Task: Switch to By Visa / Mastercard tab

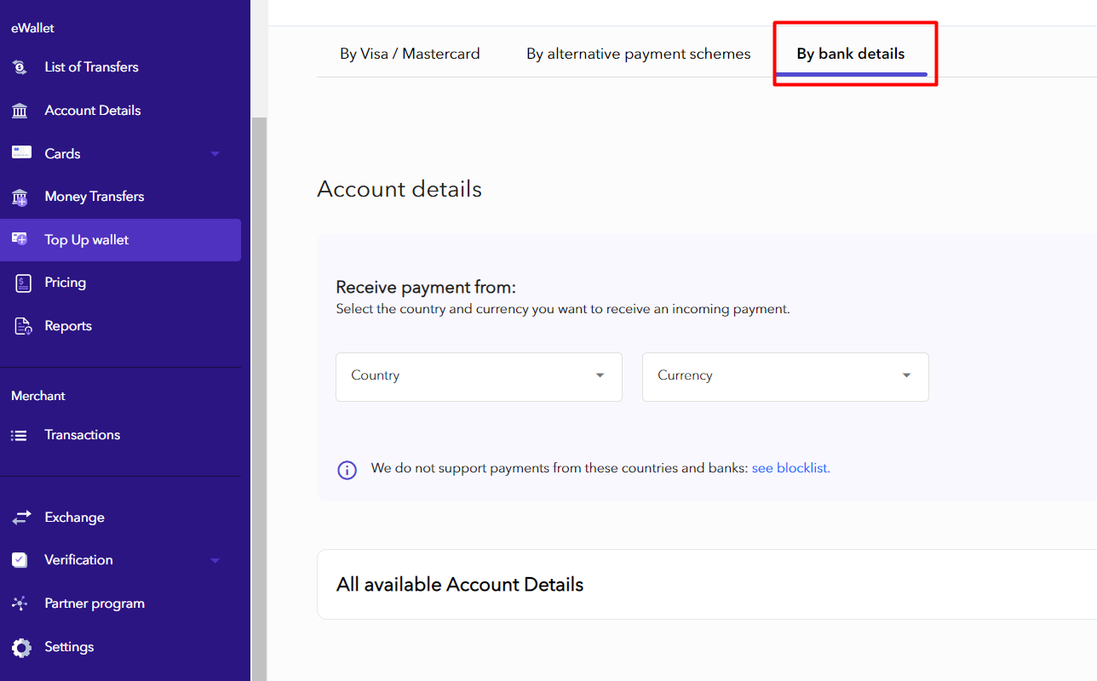Action: (410, 54)
